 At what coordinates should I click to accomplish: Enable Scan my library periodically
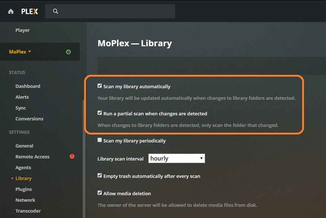pos(99,140)
